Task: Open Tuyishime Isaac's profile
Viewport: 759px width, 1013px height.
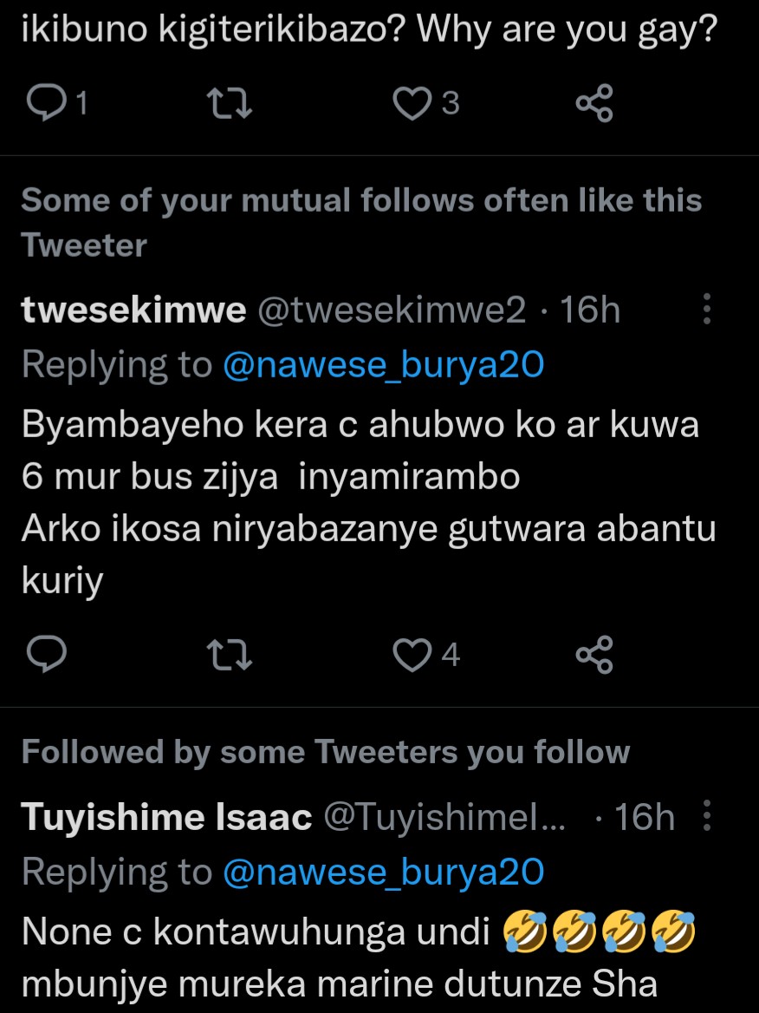Action: pyautogui.click(x=166, y=817)
